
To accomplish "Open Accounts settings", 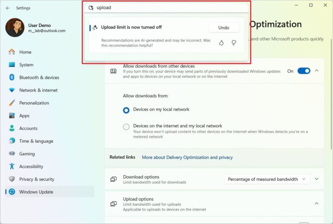I will point(49,128).
